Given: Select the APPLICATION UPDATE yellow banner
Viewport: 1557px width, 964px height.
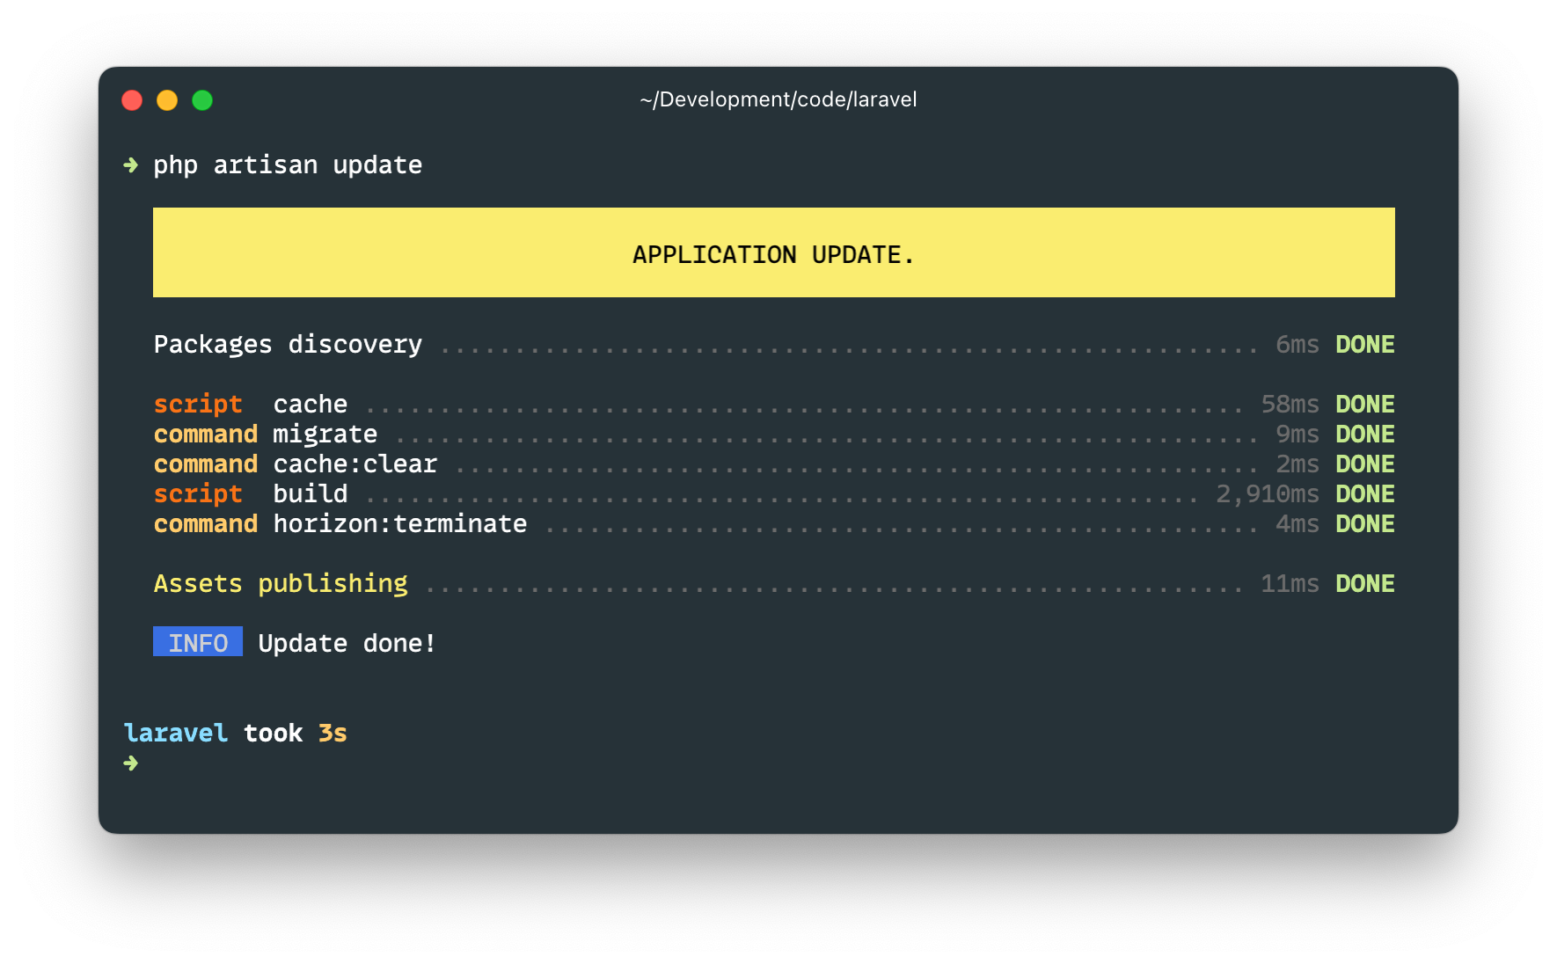Looking at the screenshot, I should point(773,253).
